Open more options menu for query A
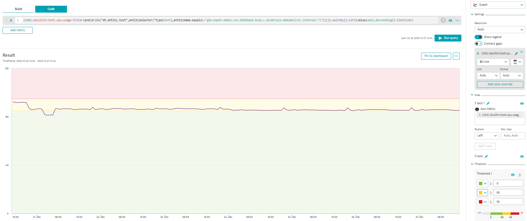Screen dimensions: 527x221 click(457, 20)
